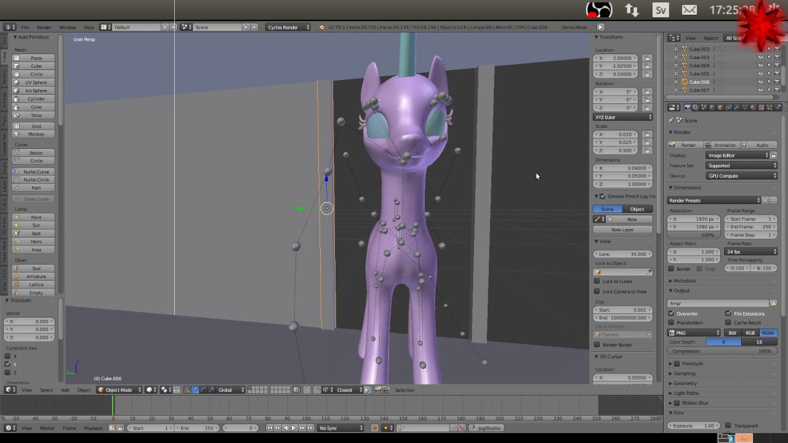Open the Modifiers wrench icon
The width and height of the screenshot is (788, 443).
(x=737, y=108)
